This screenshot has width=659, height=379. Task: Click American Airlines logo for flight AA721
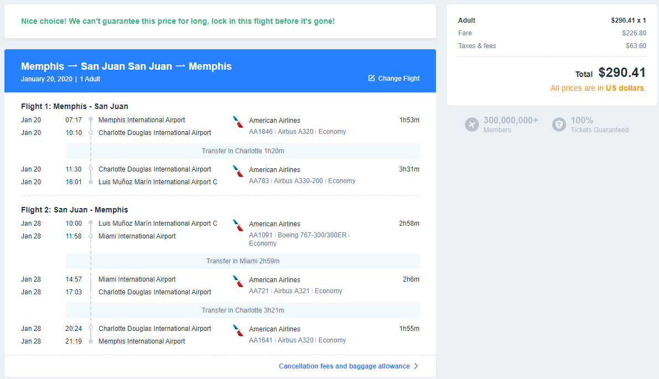[x=238, y=281]
